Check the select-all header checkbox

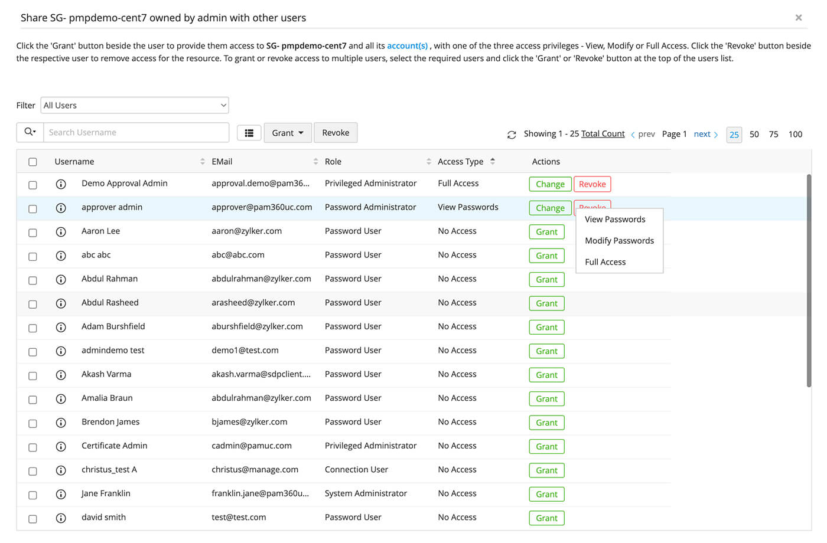32,162
